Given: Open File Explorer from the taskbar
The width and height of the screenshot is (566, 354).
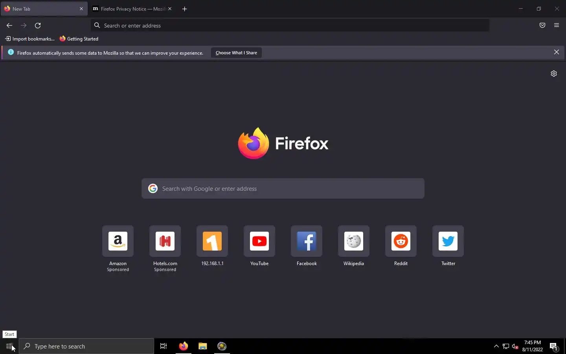Looking at the screenshot, I should tap(202, 346).
